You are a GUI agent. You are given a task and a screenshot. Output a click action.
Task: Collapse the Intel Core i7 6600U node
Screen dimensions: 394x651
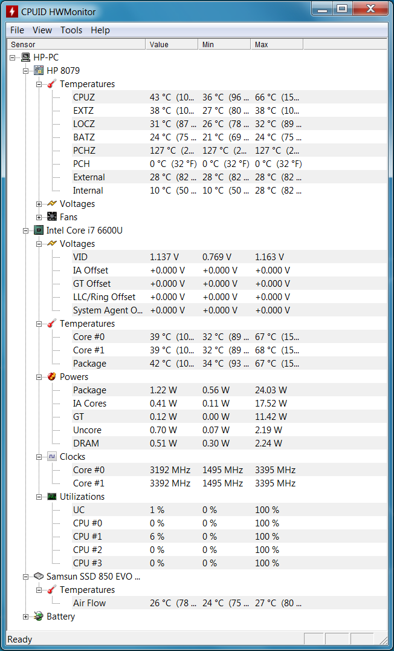click(x=26, y=231)
